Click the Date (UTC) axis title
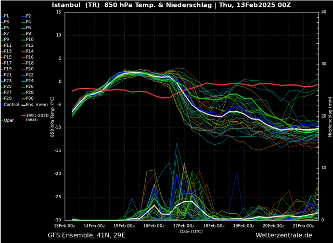The image size is (333, 243). tap(191, 232)
